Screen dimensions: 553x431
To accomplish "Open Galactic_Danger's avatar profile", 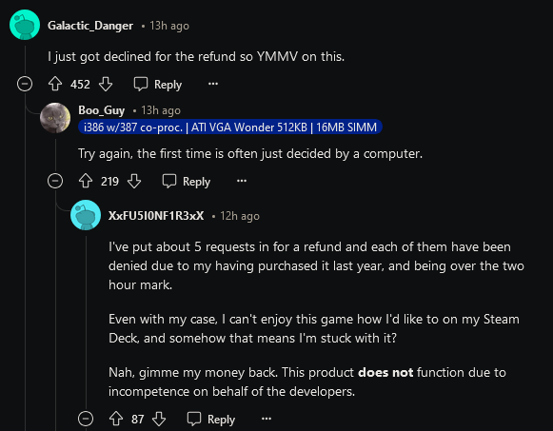I will tap(25, 25).
